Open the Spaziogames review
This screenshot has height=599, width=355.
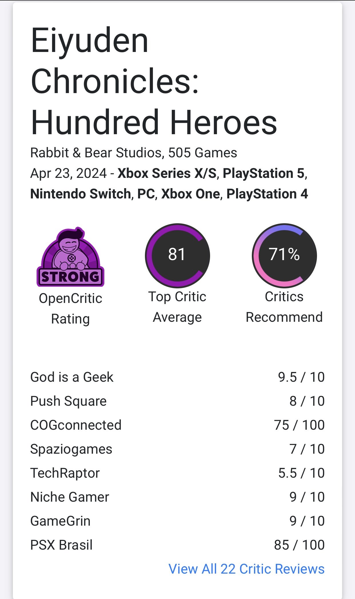click(x=71, y=449)
